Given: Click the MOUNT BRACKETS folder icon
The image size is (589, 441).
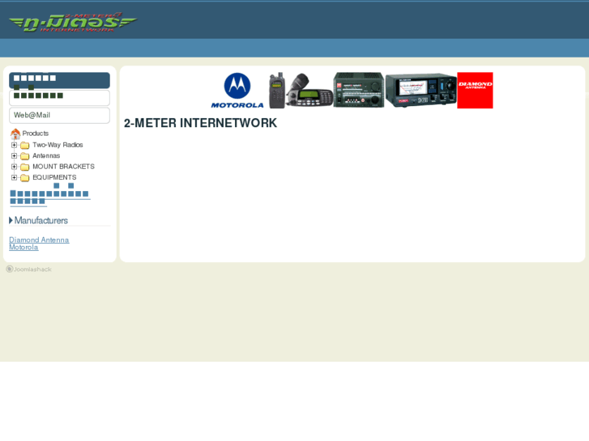Looking at the screenshot, I should coord(25,167).
